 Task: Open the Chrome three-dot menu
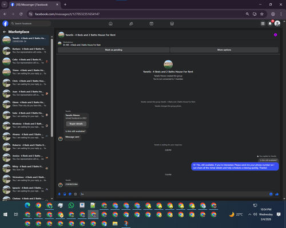(281, 14)
